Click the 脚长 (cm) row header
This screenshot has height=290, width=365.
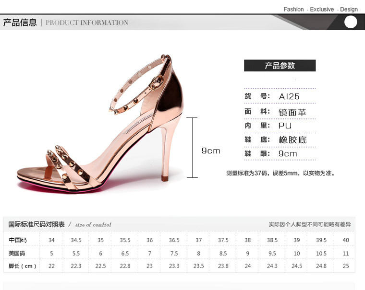tap(23, 266)
